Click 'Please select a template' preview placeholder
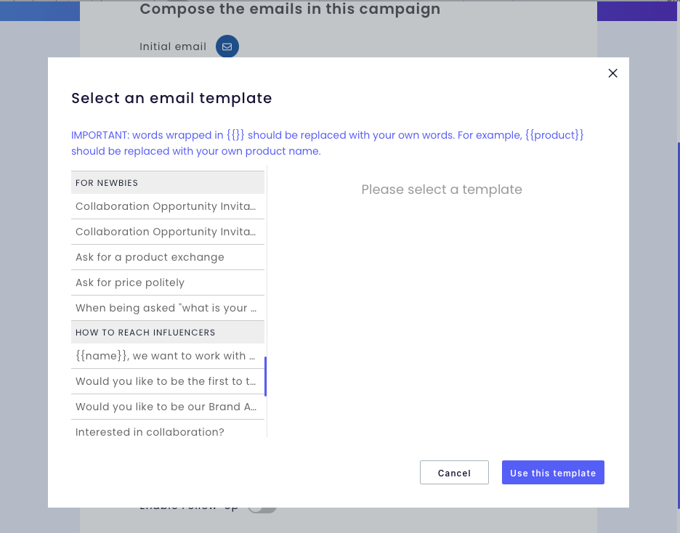The image size is (680, 533). pos(442,190)
